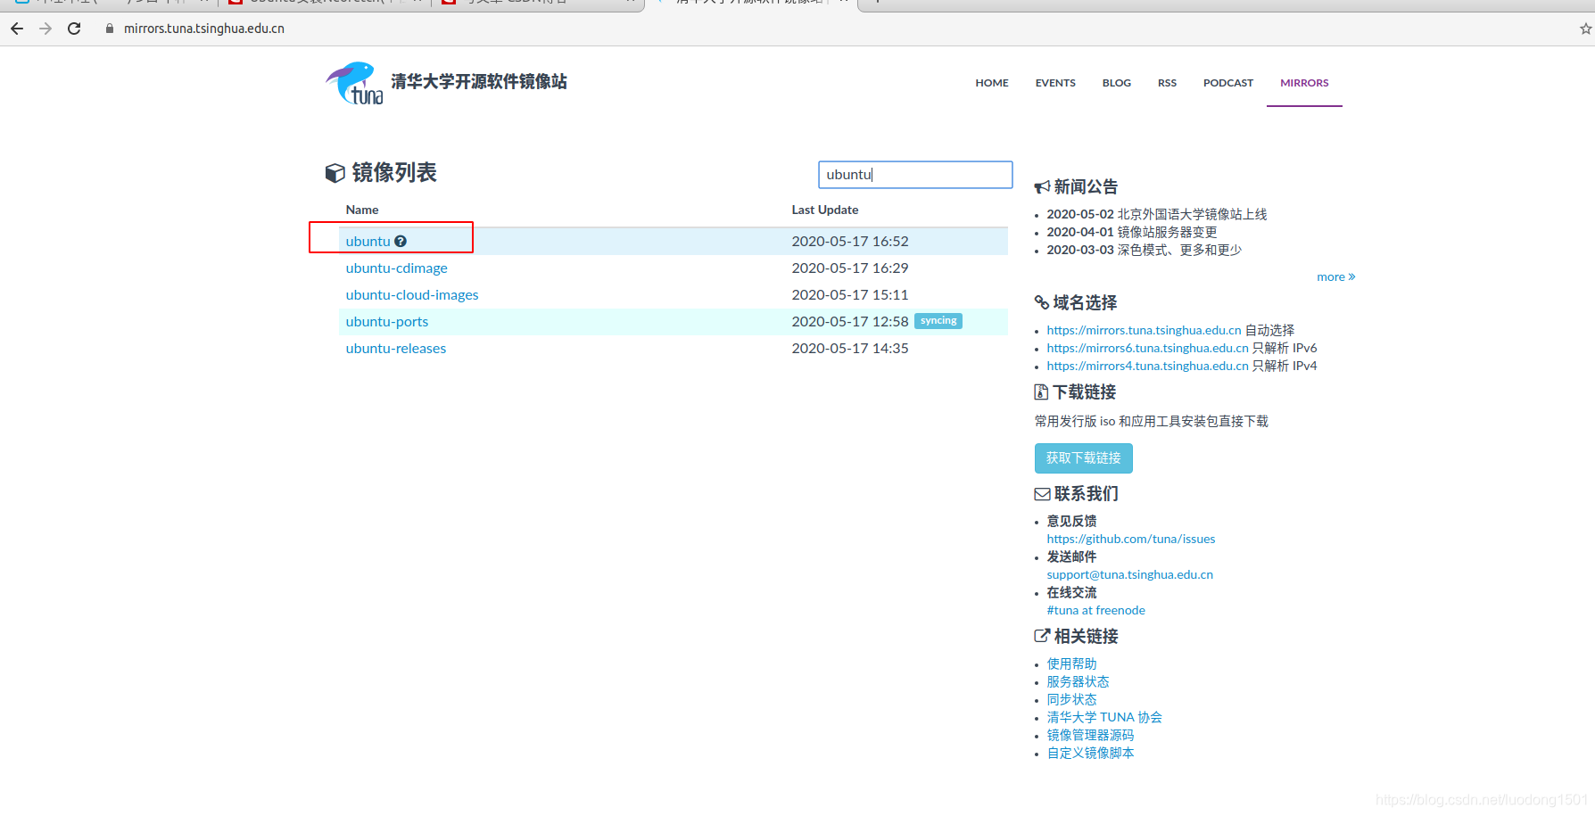Open the RSS menu item
The width and height of the screenshot is (1595, 816).
[x=1167, y=83]
